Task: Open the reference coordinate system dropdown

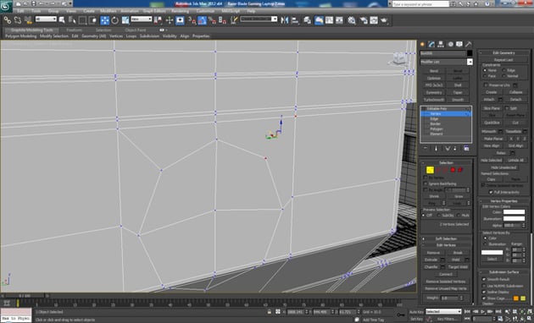Action: [x=142, y=19]
